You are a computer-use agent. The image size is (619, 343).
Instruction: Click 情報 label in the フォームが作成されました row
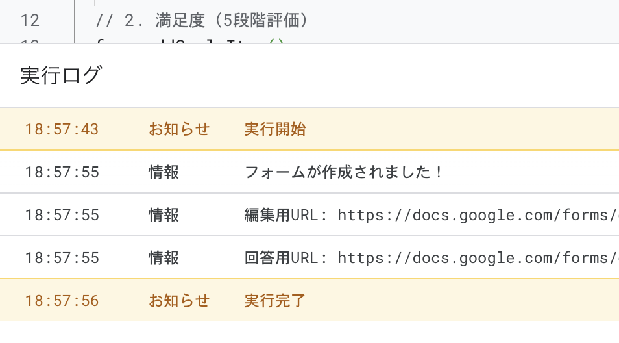pyautogui.click(x=164, y=172)
